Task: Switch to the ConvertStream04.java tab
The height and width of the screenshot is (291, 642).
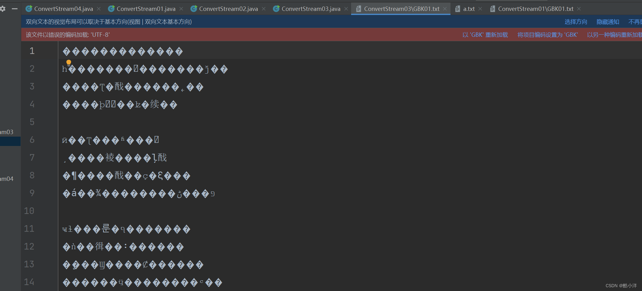Action: pyautogui.click(x=64, y=9)
